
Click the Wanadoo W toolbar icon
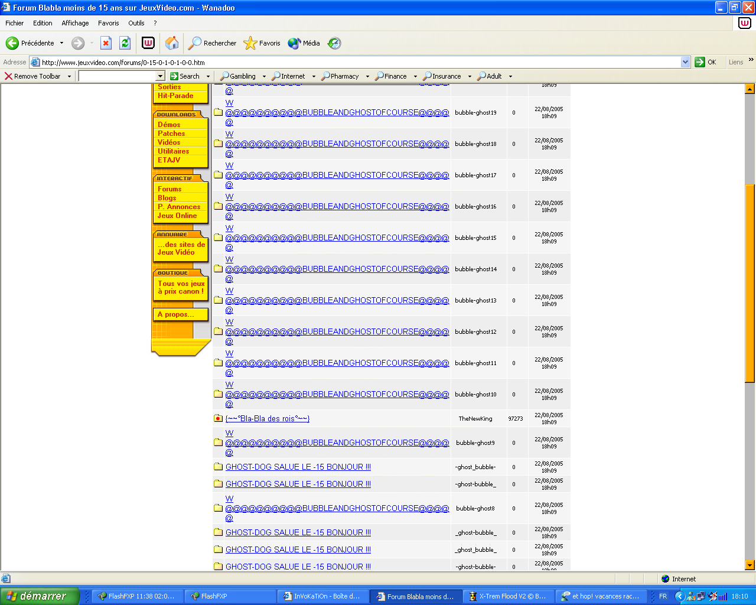pos(148,43)
